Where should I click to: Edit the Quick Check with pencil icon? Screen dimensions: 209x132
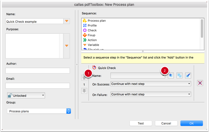[x=188, y=76]
